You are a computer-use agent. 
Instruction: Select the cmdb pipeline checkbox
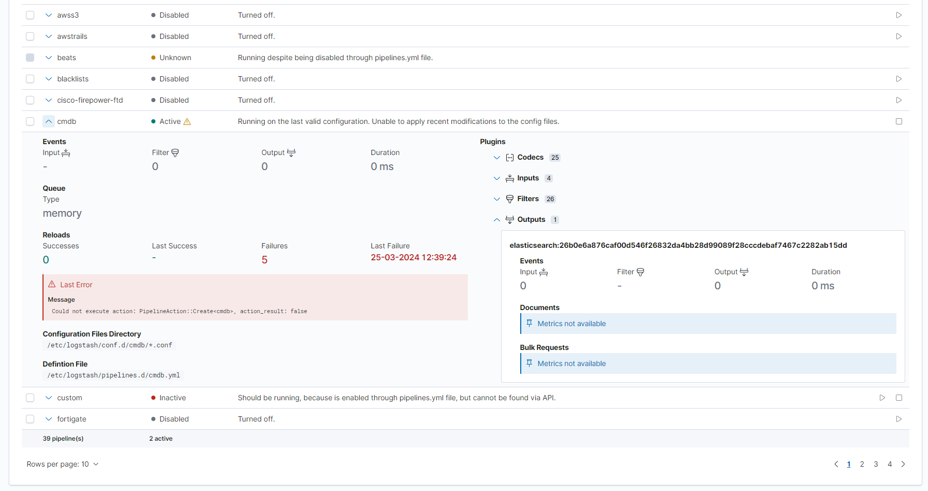(30, 121)
